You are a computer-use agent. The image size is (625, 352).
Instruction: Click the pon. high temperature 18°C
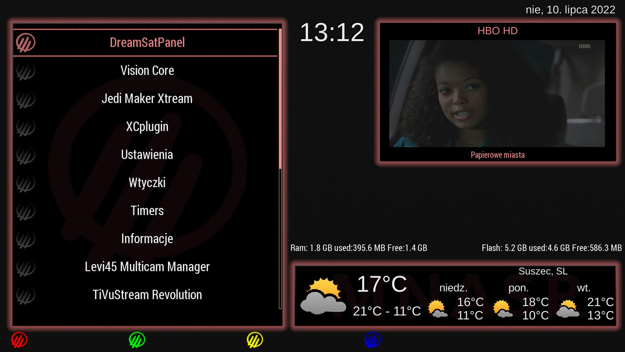(x=536, y=302)
